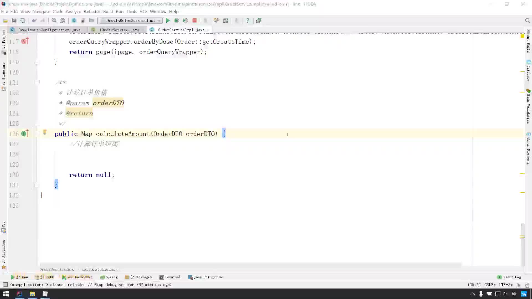Run DroolsRulesServiceImpl with green play button

168,20
